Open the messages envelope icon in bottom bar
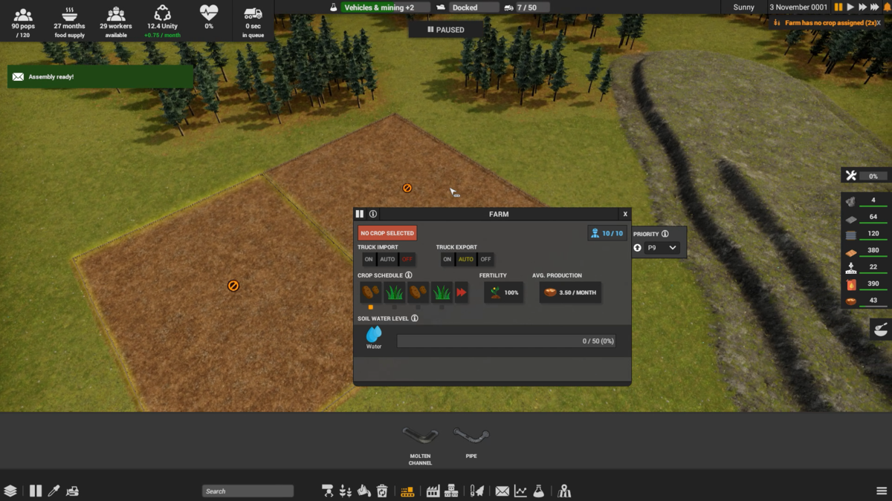Viewport: 892px width, 501px height. 502,491
